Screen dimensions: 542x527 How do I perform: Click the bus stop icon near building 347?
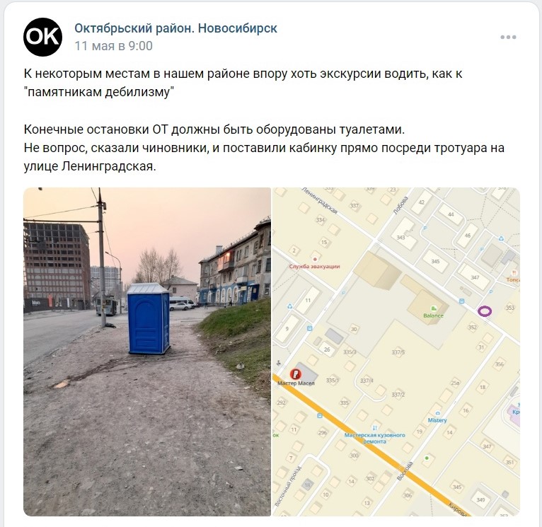[461, 301]
